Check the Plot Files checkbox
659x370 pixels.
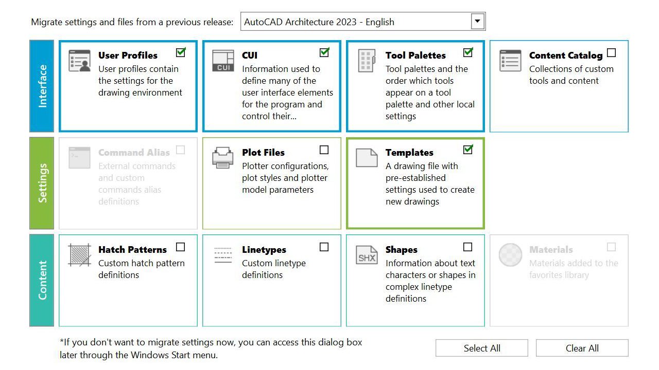324,150
